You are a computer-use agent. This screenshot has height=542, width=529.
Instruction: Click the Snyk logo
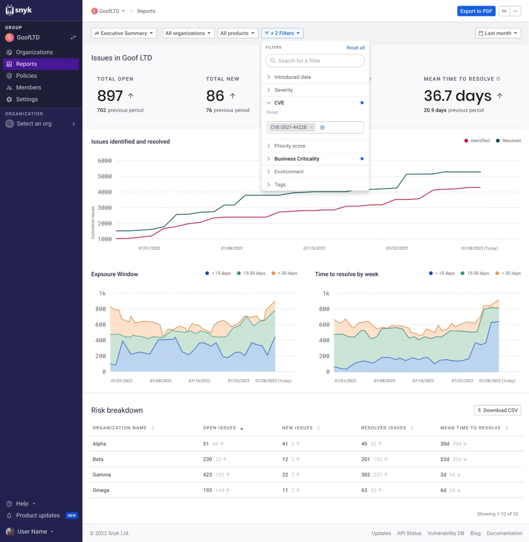pos(19,10)
